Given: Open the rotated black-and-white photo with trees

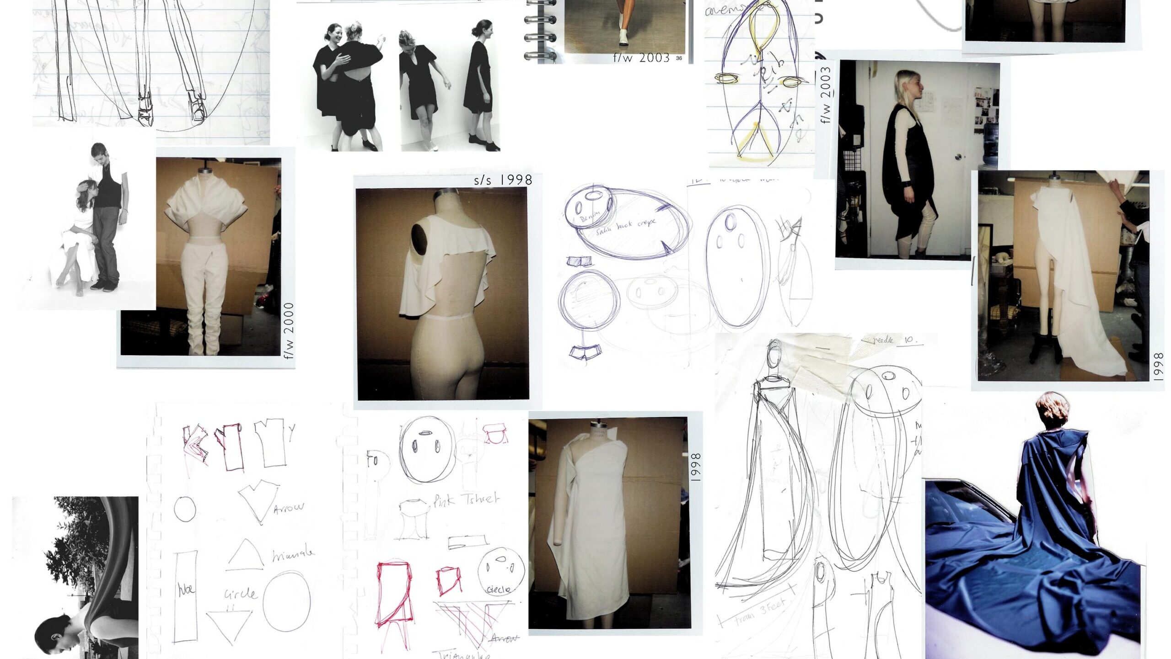Looking at the screenshot, I should click(x=75, y=578).
